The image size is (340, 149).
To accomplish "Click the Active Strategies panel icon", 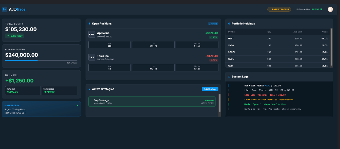I will point(89,89).
